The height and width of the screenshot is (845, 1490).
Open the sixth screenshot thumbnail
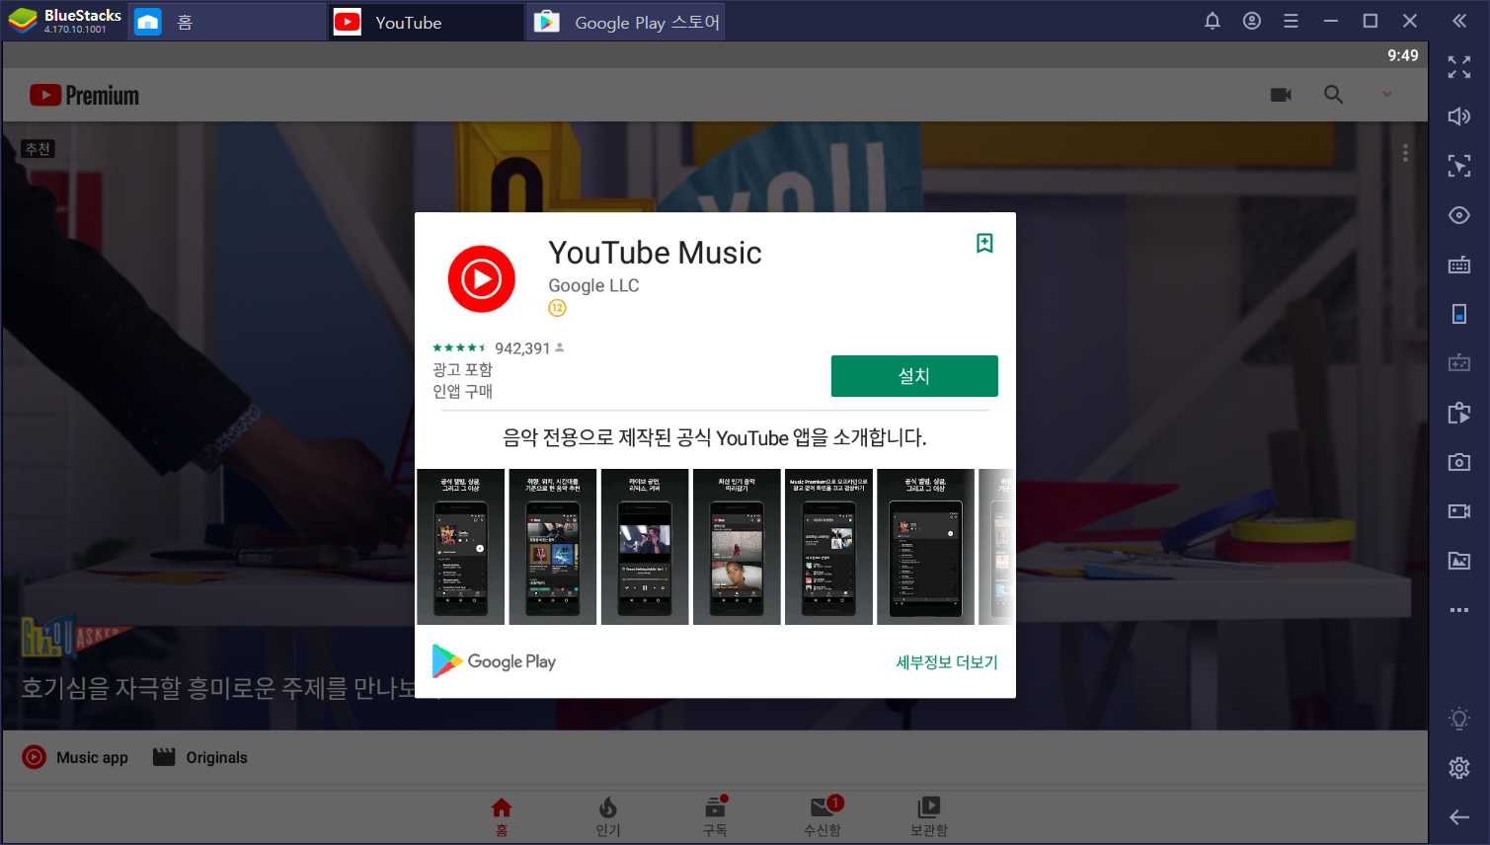925,547
